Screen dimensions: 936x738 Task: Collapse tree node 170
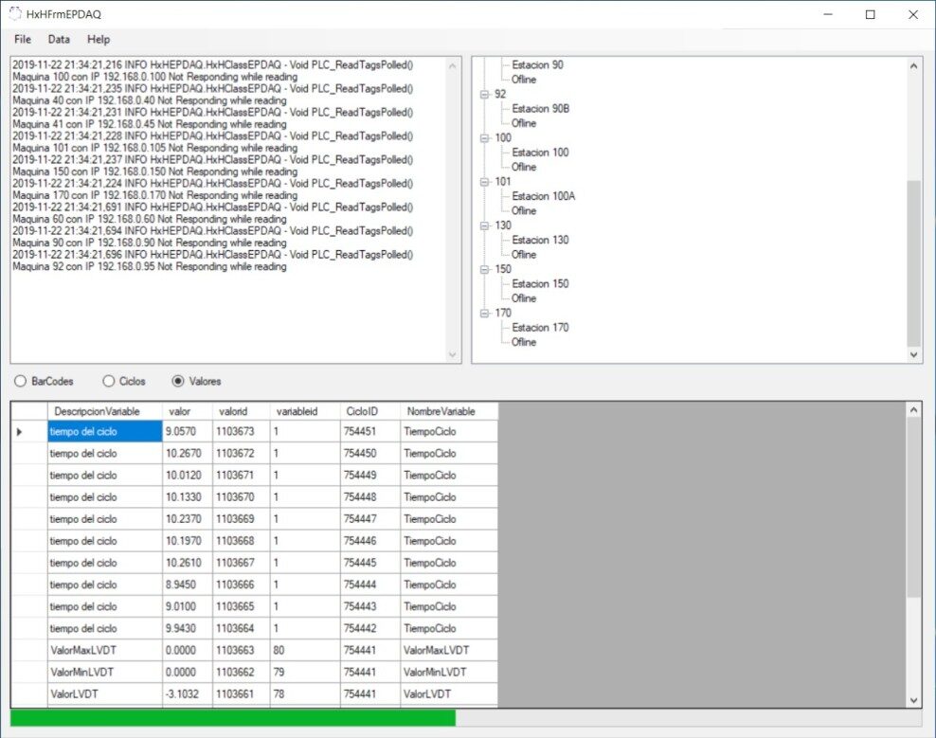pos(485,313)
